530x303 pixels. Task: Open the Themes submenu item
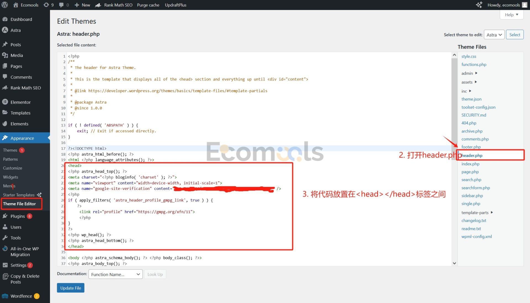tap(10, 150)
